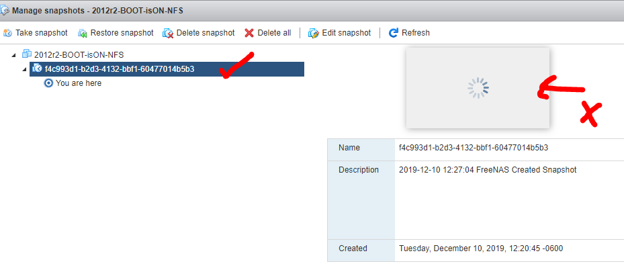
Task: Click the Edit snapshot pencil icon
Action: [314, 33]
